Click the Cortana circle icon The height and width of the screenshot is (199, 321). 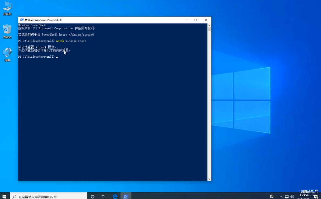click(92, 197)
